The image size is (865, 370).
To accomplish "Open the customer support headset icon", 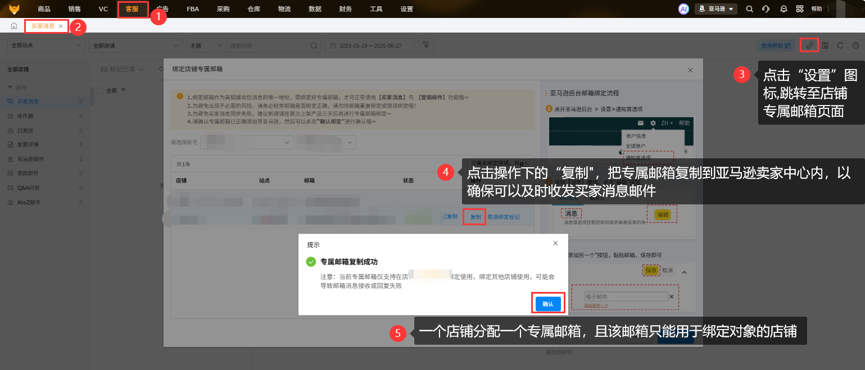I will click(766, 9).
